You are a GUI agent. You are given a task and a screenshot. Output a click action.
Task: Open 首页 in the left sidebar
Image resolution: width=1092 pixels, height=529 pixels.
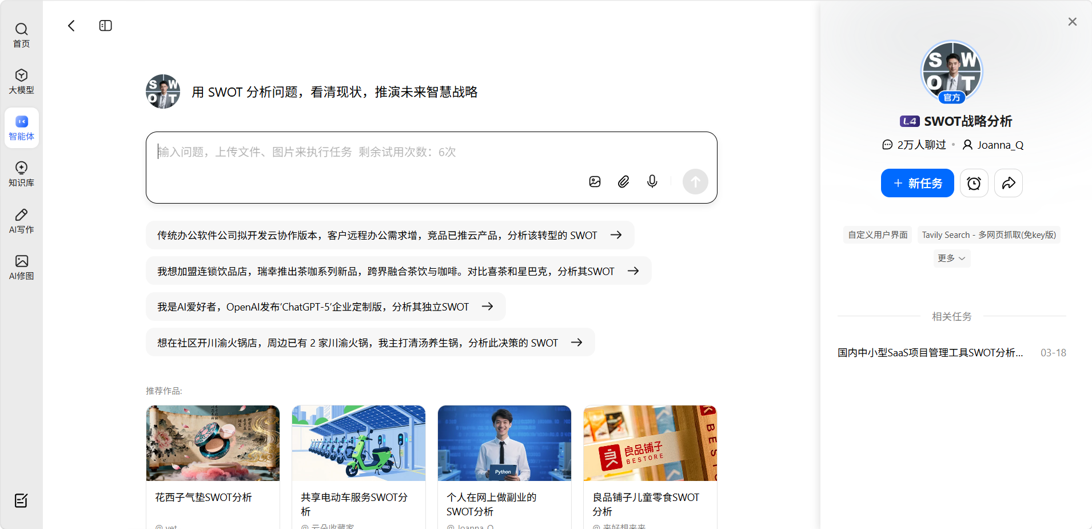[21, 35]
